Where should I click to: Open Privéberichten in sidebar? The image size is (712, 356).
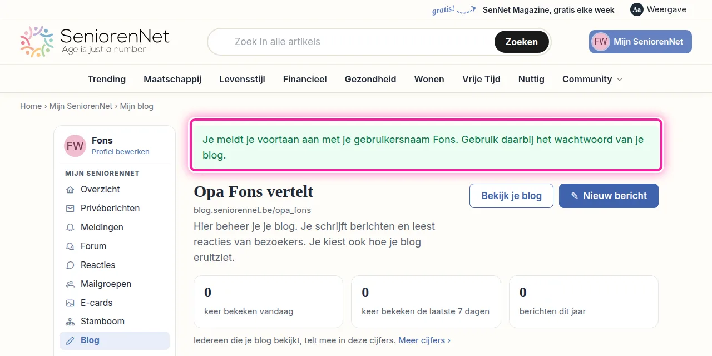pos(115,209)
